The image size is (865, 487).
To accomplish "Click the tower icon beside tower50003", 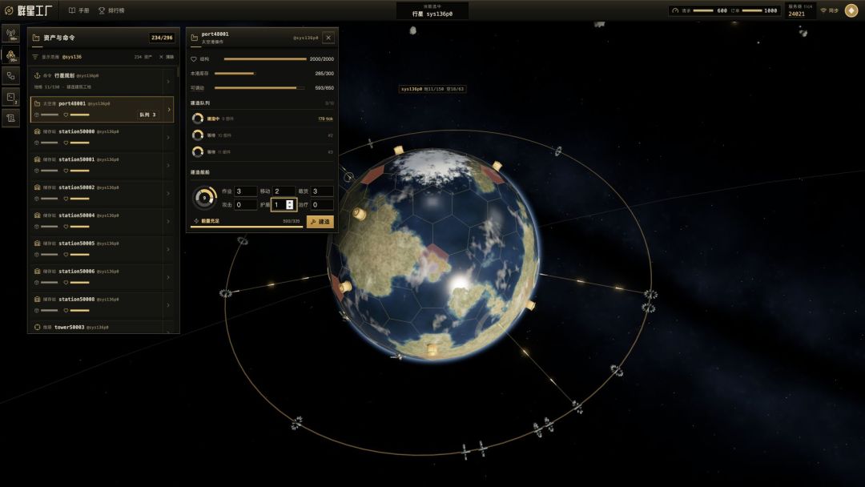I will (x=37, y=327).
